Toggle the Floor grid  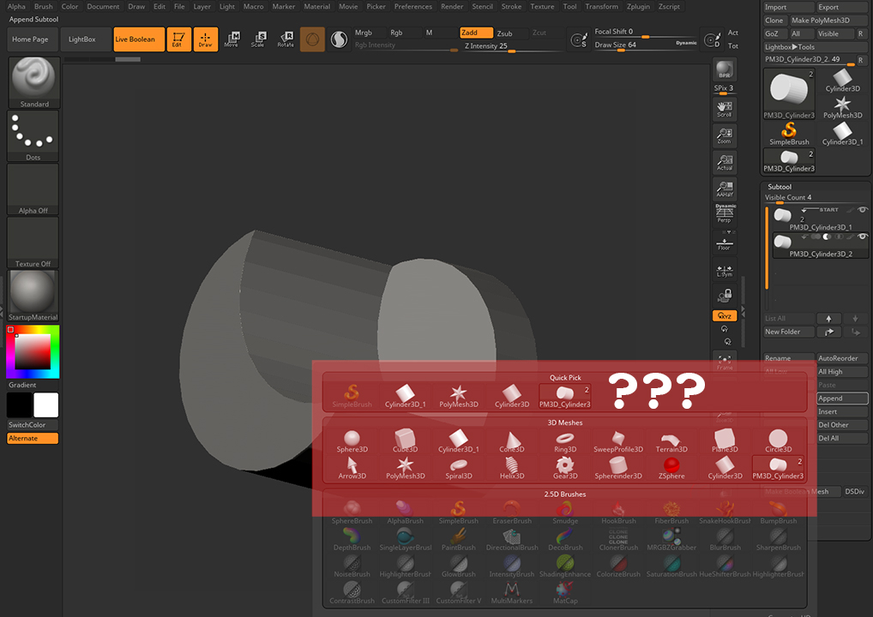[725, 242]
